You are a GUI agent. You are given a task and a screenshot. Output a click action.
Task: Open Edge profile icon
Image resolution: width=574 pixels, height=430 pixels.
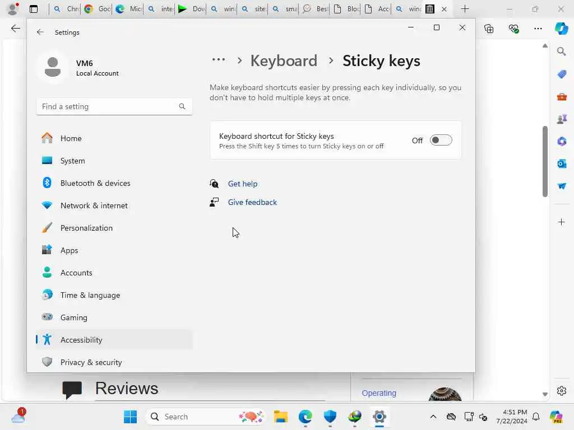pos(13,9)
